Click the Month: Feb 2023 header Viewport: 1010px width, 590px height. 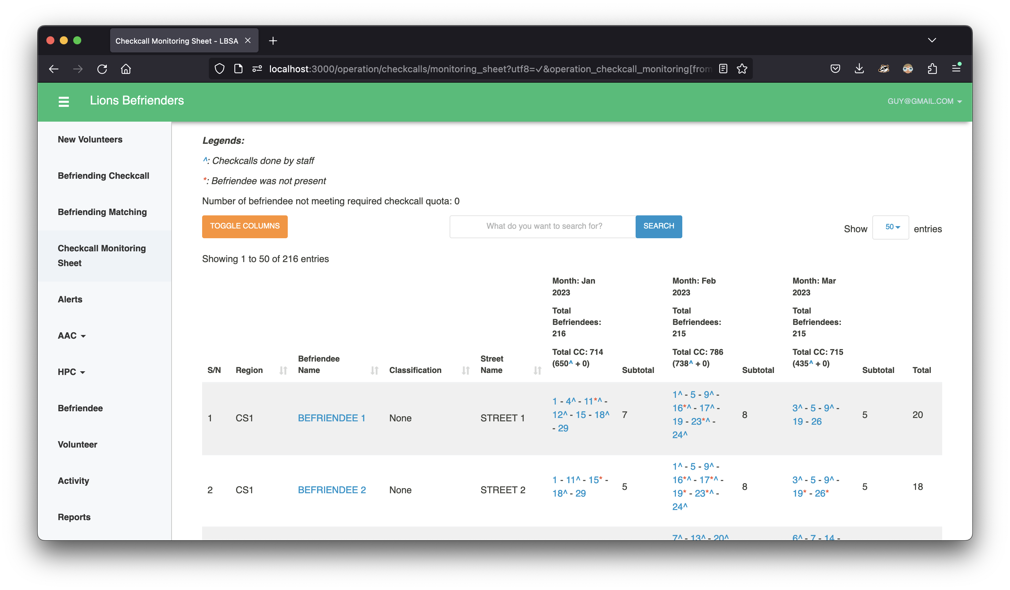(694, 287)
